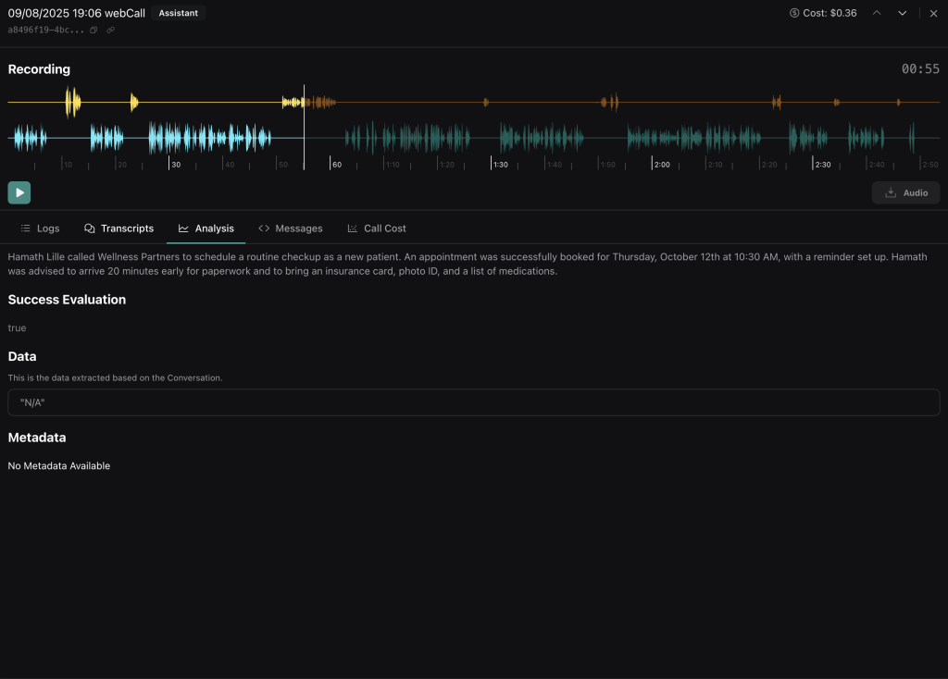The image size is (948, 679).
Task: Click the chart icon on the Analysis tab
Action: 181,228
